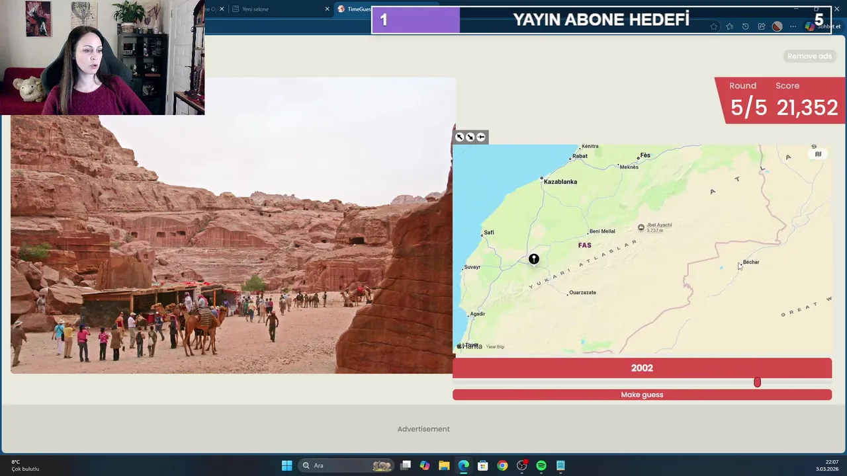The height and width of the screenshot is (476, 847).
Task: Open Spotify from the taskbar
Action: [x=541, y=465]
